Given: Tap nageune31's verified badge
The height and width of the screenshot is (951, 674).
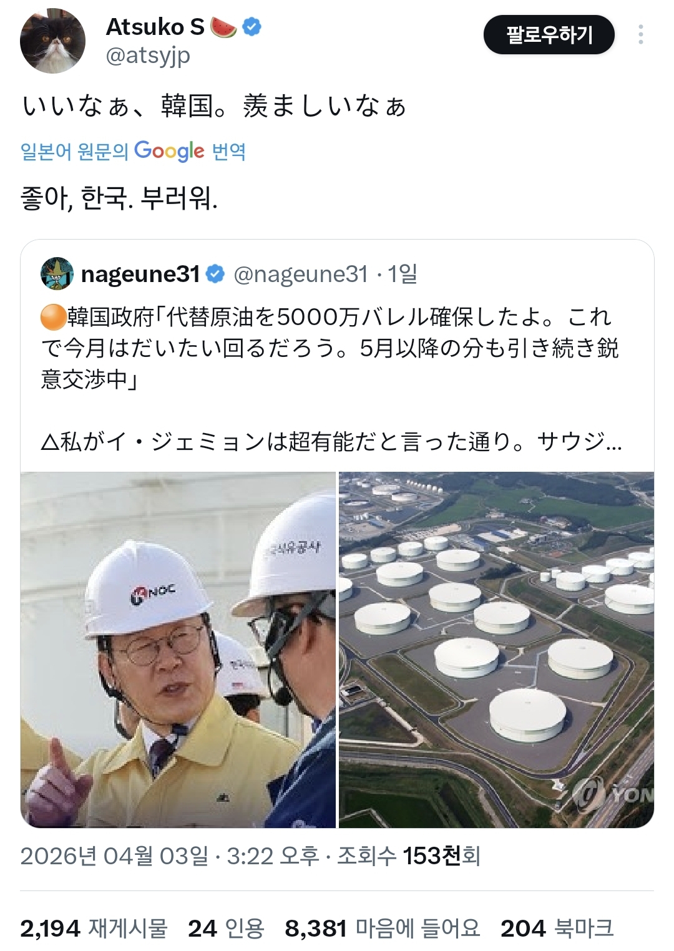Looking at the screenshot, I should (215, 274).
